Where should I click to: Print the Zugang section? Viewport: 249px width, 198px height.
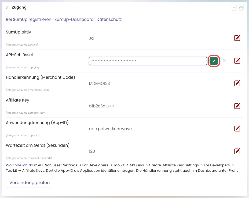(241, 8)
